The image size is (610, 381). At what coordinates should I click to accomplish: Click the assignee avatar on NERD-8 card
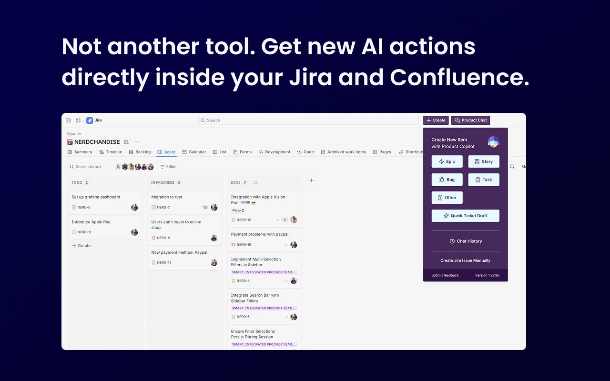point(134,207)
